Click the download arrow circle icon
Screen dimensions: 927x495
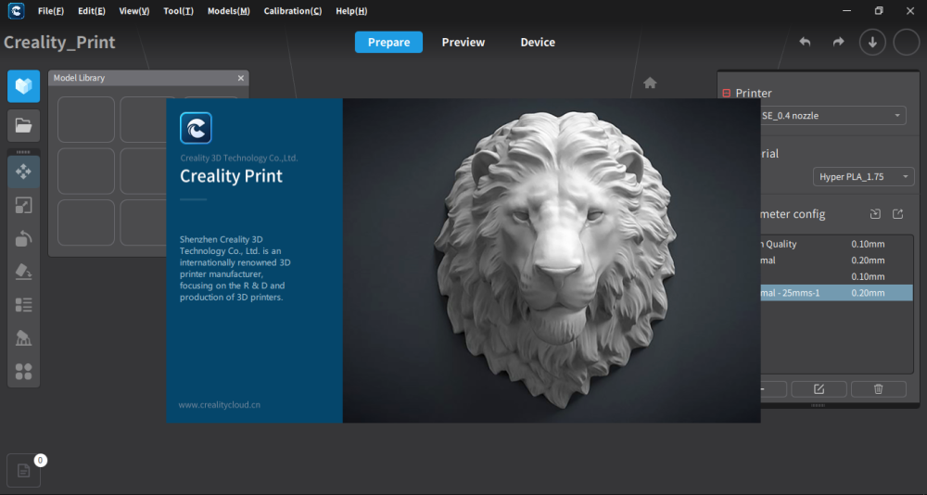pos(872,43)
